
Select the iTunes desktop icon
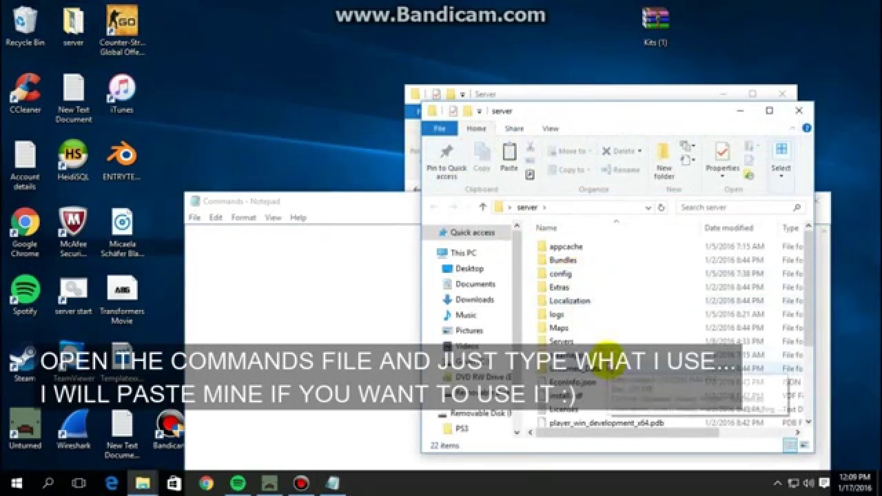[x=122, y=94]
